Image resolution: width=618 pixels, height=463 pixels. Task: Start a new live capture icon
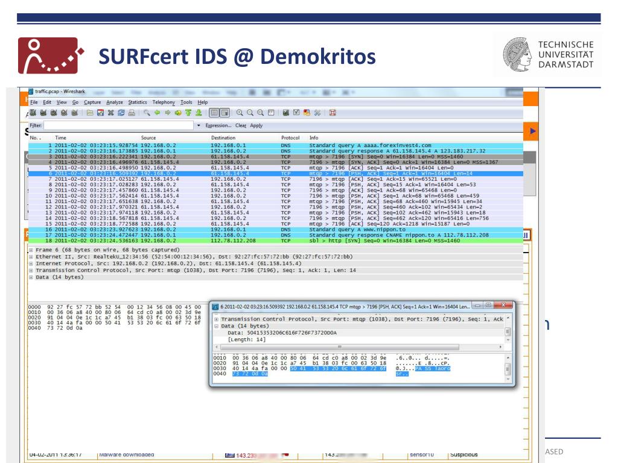(54, 113)
